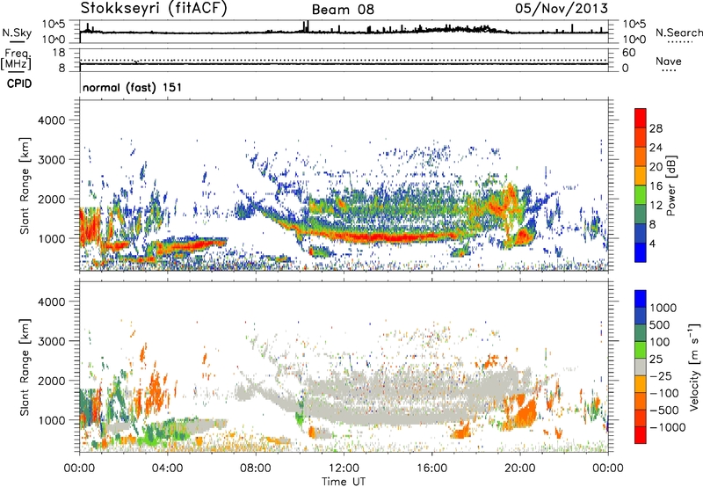Pick the red top segment of Power colorbar
703x487 pixels.
[x=641, y=118]
